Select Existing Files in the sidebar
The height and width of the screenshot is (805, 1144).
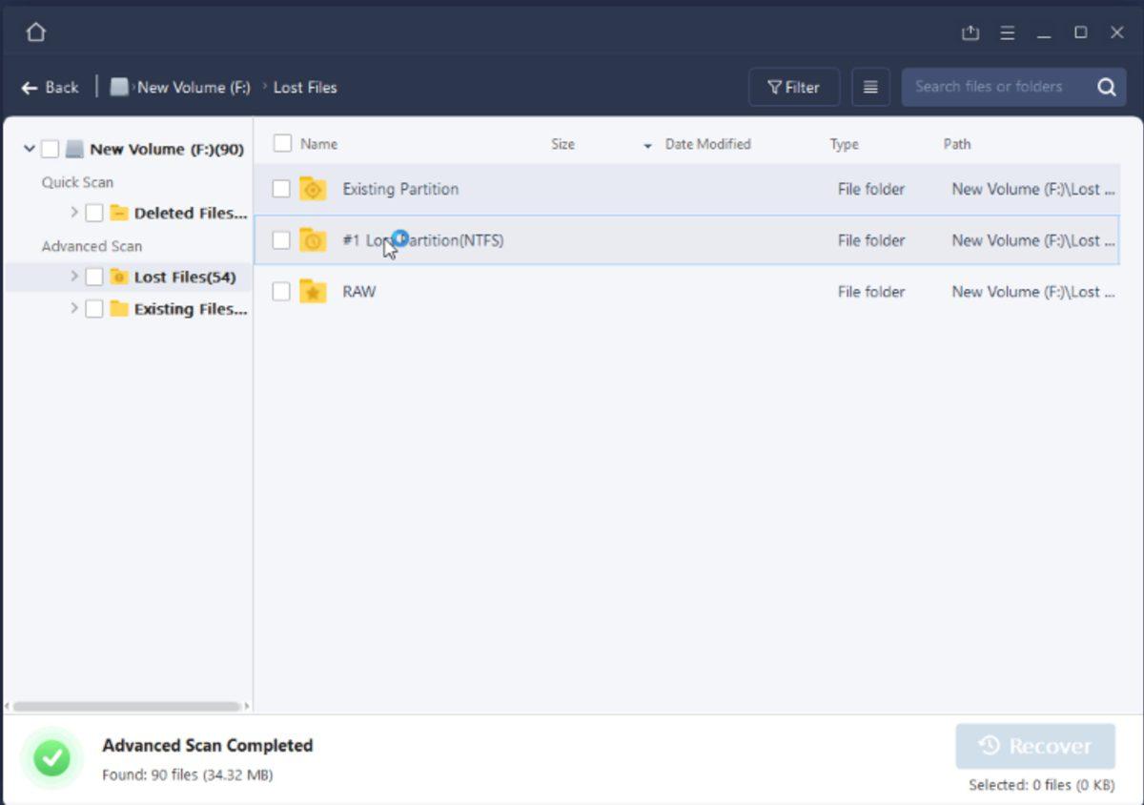(x=190, y=309)
